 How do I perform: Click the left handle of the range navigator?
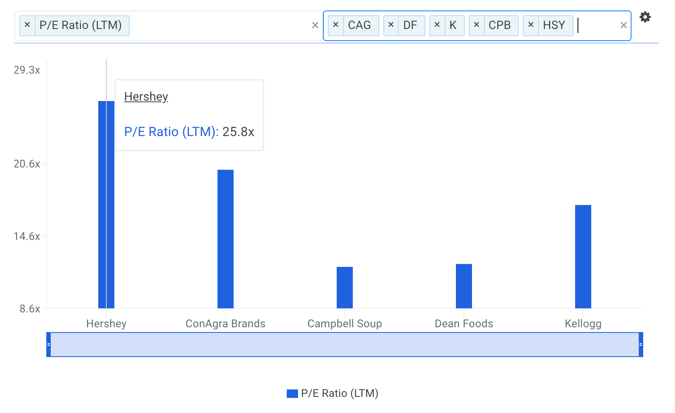(x=49, y=345)
